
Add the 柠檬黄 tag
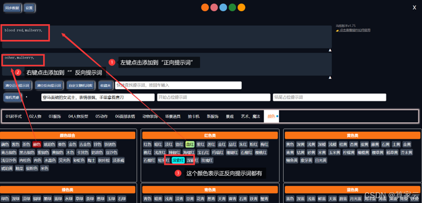(348, 152)
